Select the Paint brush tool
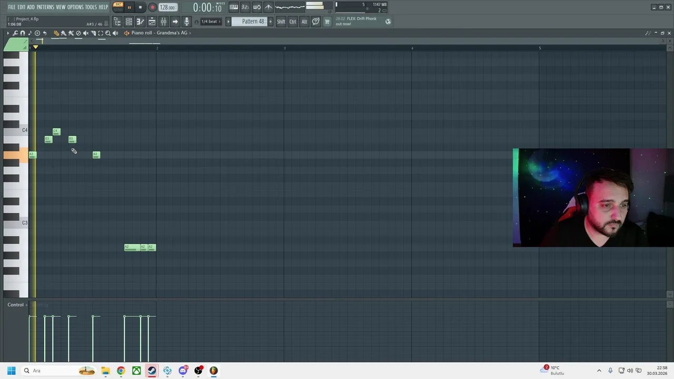The image size is (674, 379). point(63,33)
